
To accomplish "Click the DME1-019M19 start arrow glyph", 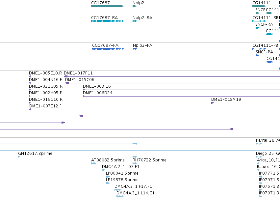I will 213,103.
